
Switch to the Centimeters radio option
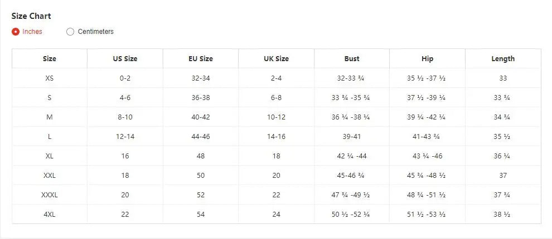pos(70,32)
